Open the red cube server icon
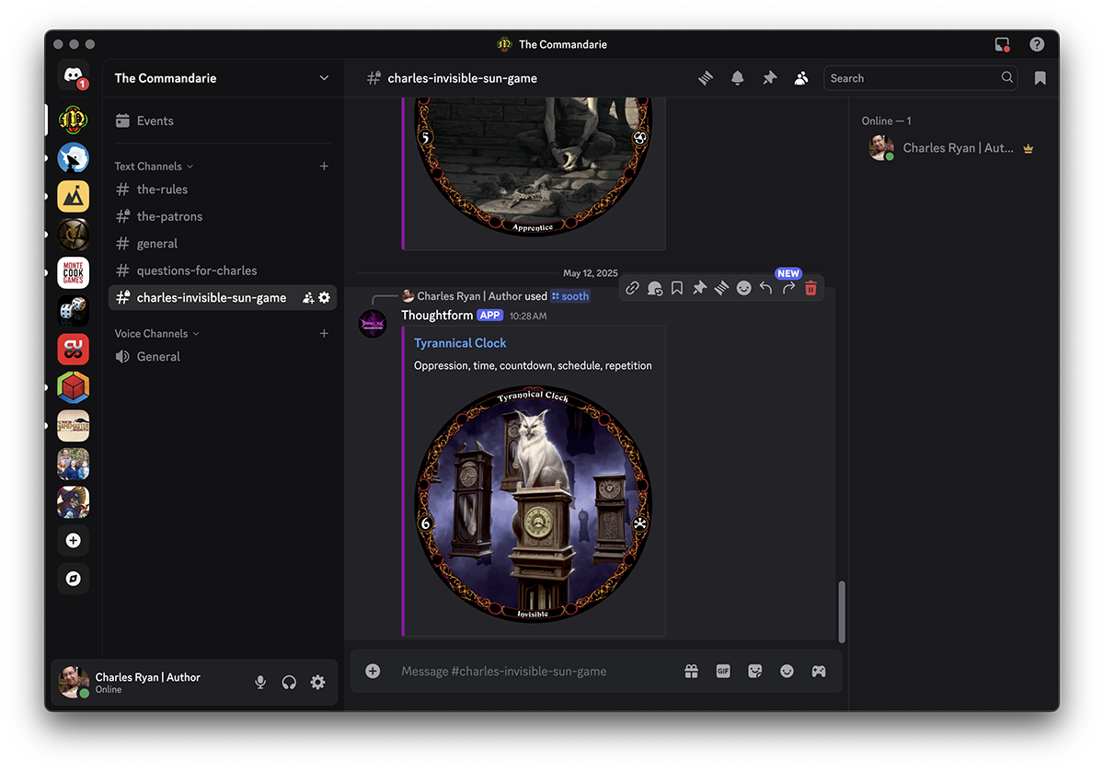 coord(74,387)
